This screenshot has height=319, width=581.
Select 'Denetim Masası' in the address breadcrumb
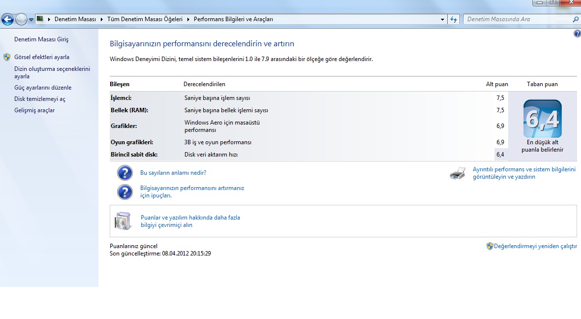click(75, 19)
